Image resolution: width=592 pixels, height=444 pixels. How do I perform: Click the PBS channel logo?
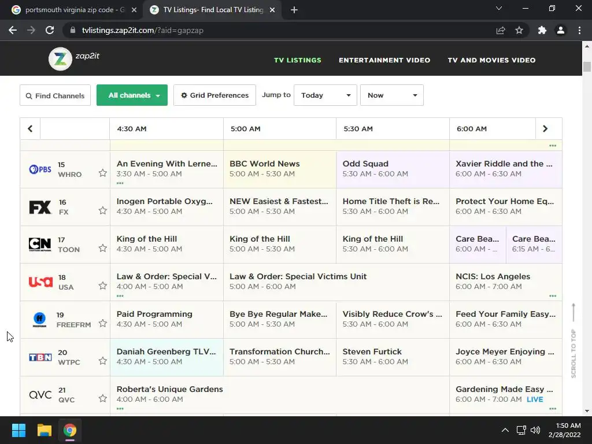click(40, 169)
